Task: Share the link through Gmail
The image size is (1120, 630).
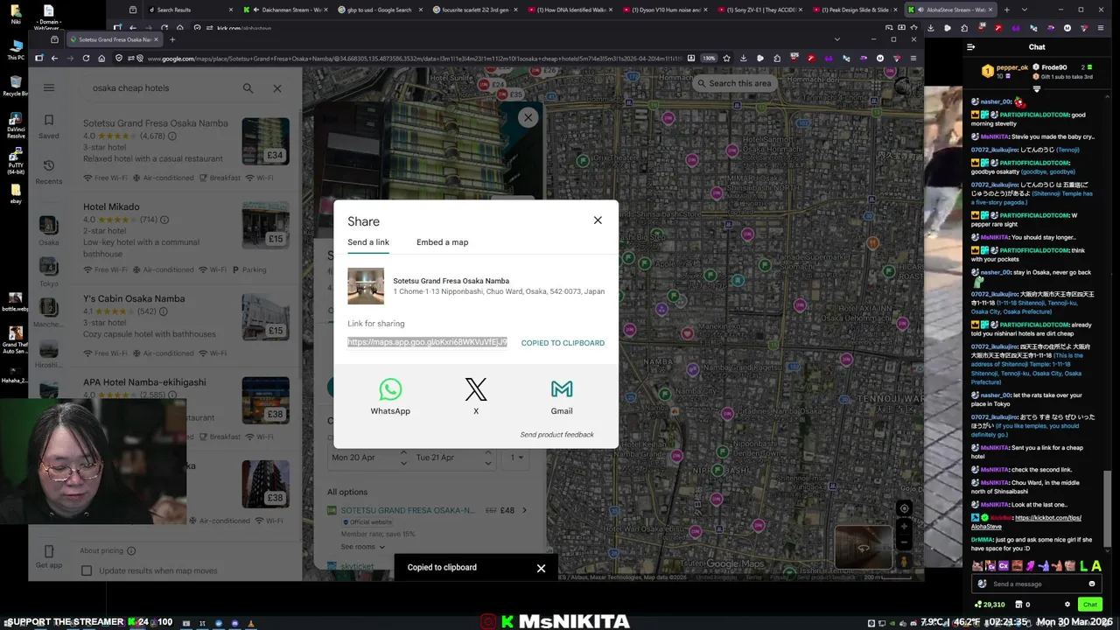Action: [x=562, y=396]
